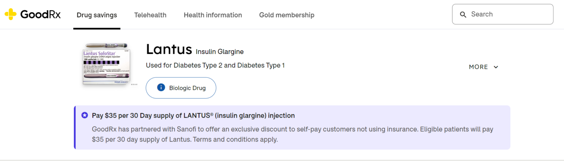The image size is (564, 161).
Task: Click the magnifying glass search icon
Action: pyautogui.click(x=463, y=15)
